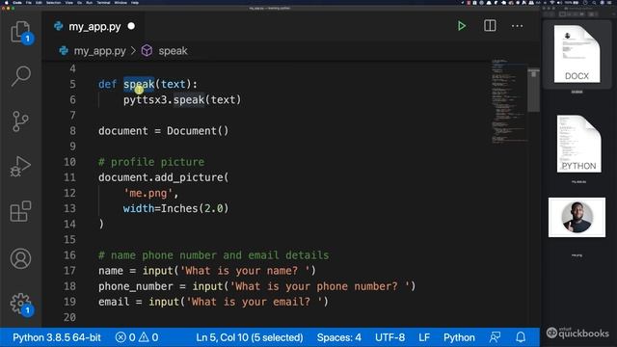This screenshot has width=617, height=347.
Task: Open the Explorer view in activity bar
Action: pyautogui.click(x=20, y=32)
